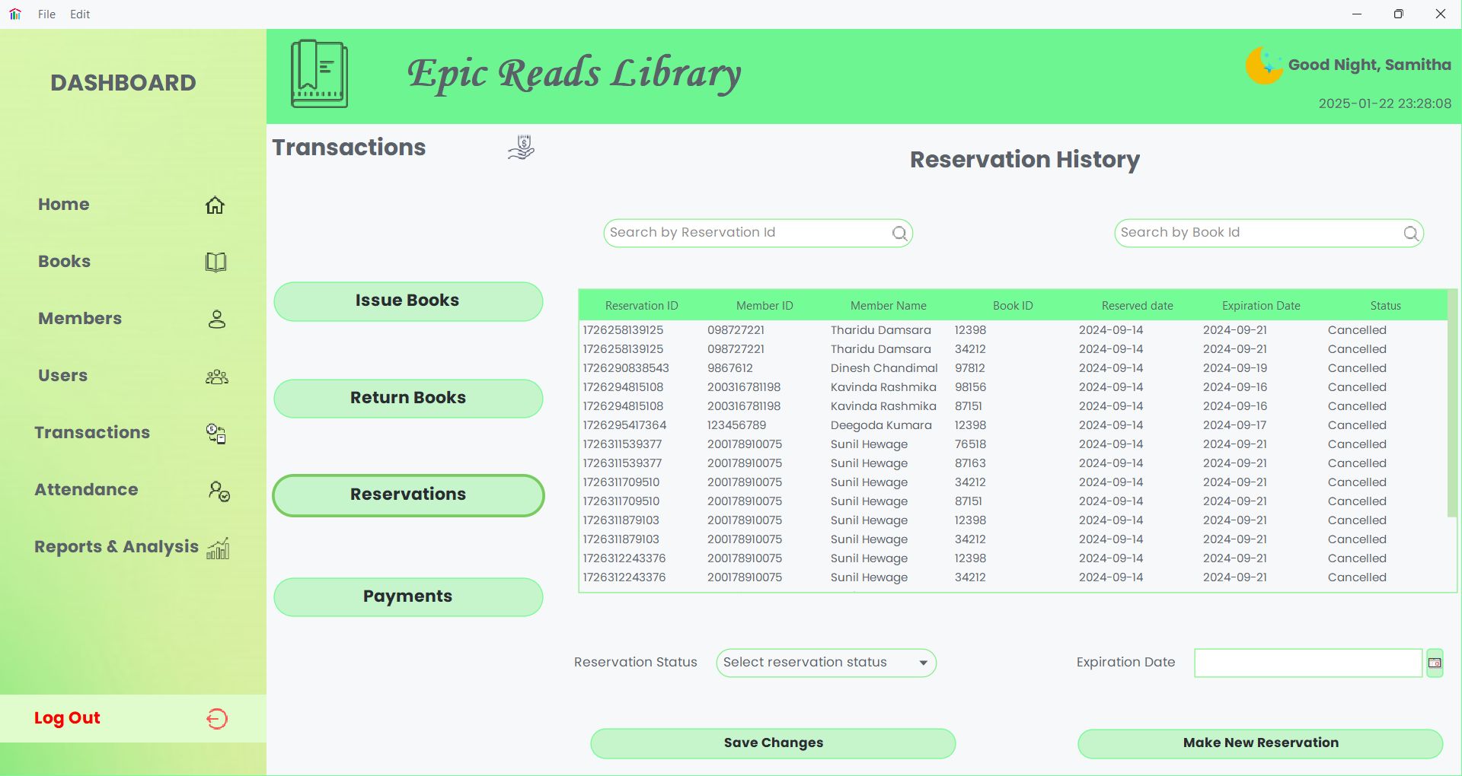Expand the reservation status dropdown

[923, 663]
